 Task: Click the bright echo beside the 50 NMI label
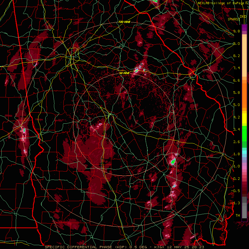136,70
